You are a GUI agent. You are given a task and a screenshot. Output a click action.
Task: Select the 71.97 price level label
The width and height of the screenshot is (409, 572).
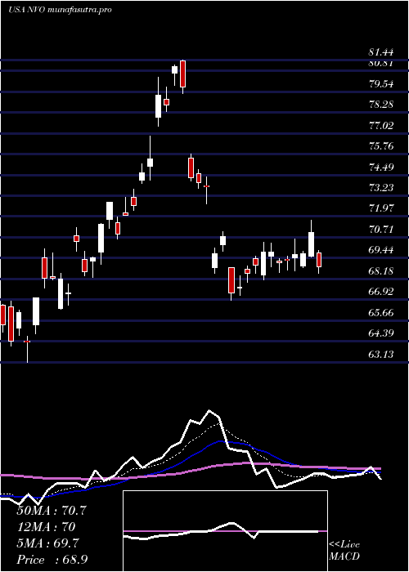click(x=381, y=208)
